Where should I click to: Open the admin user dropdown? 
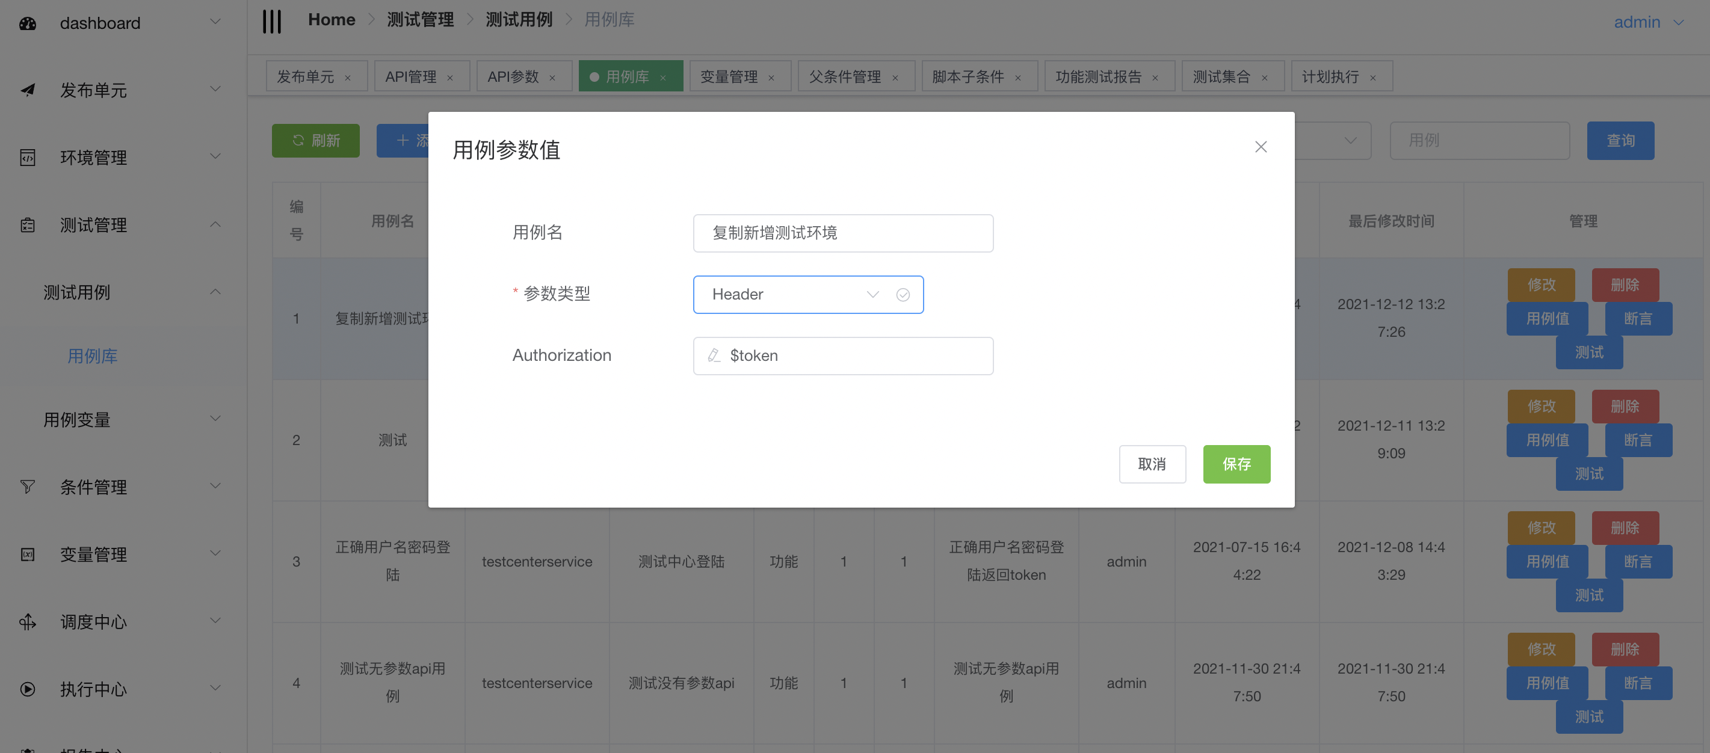tap(1649, 23)
